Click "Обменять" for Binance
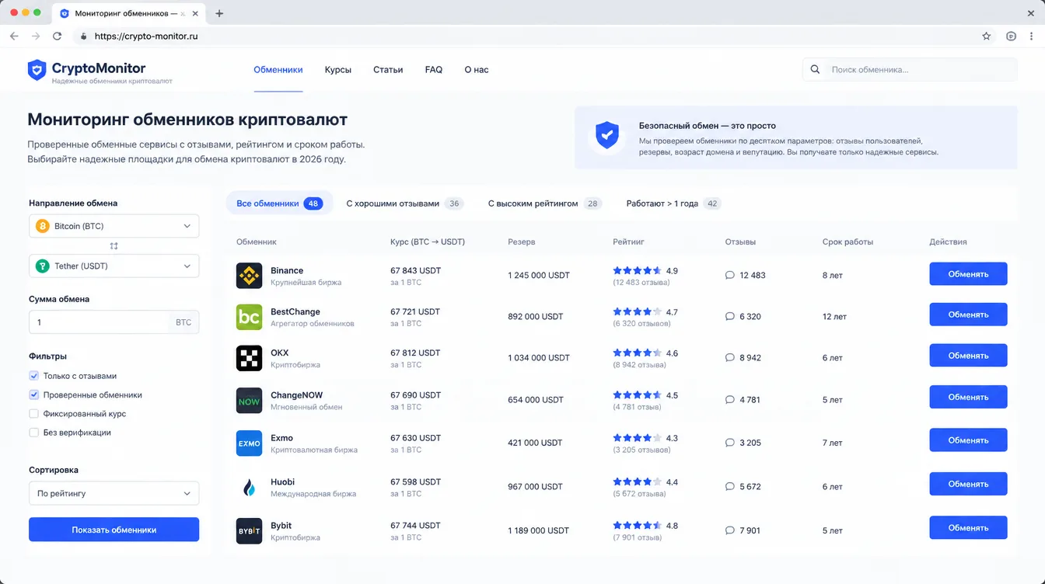 (968, 273)
